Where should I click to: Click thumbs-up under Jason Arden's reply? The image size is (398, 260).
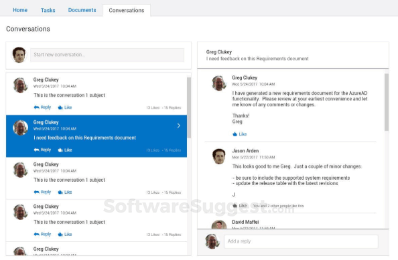click(x=235, y=206)
